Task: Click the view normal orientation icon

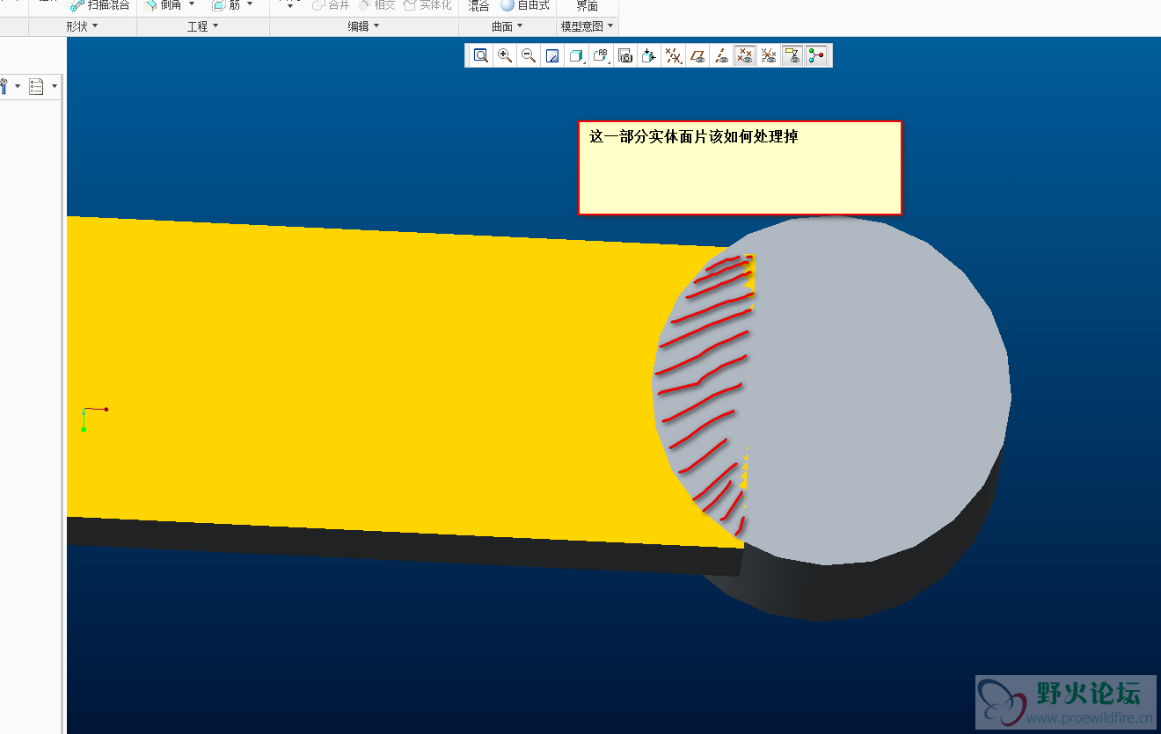Action: pos(649,55)
